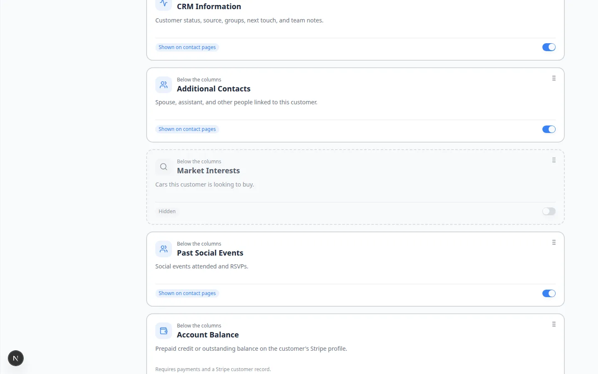Click 'Below the columns' label above Additional Contacts
This screenshot has width=598, height=374.
tap(199, 80)
